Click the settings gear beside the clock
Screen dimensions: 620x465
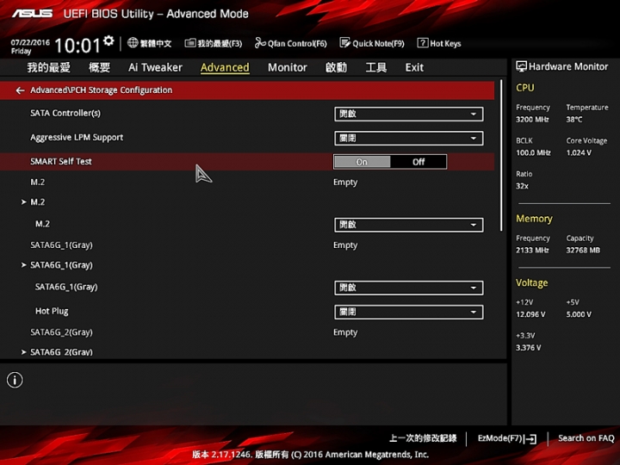tap(108, 40)
